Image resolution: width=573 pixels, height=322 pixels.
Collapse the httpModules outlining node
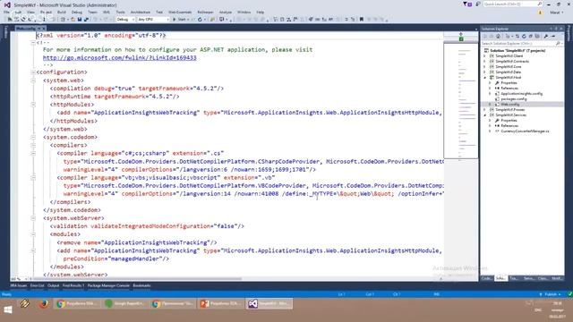33,105
